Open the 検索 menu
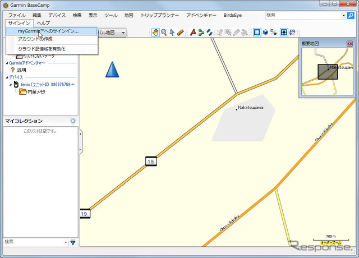The height and width of the screenshot is (258, 359). pos(77,15)
